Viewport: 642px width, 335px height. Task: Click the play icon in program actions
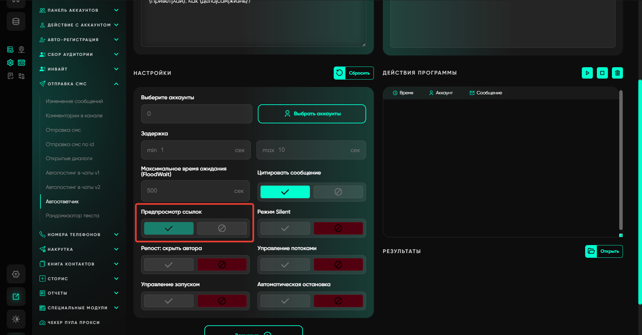click(587, 73)
